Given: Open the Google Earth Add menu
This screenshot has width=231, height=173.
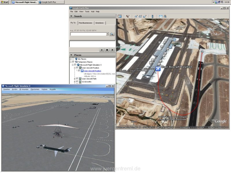Looking at the screenshot, I should [x=93, y=12].
